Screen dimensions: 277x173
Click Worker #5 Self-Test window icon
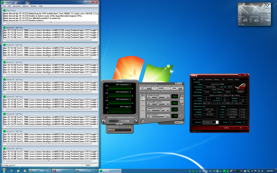[x=4, y=97]
